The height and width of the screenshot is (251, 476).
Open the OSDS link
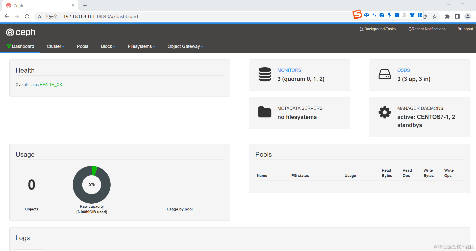coord(404,70)
